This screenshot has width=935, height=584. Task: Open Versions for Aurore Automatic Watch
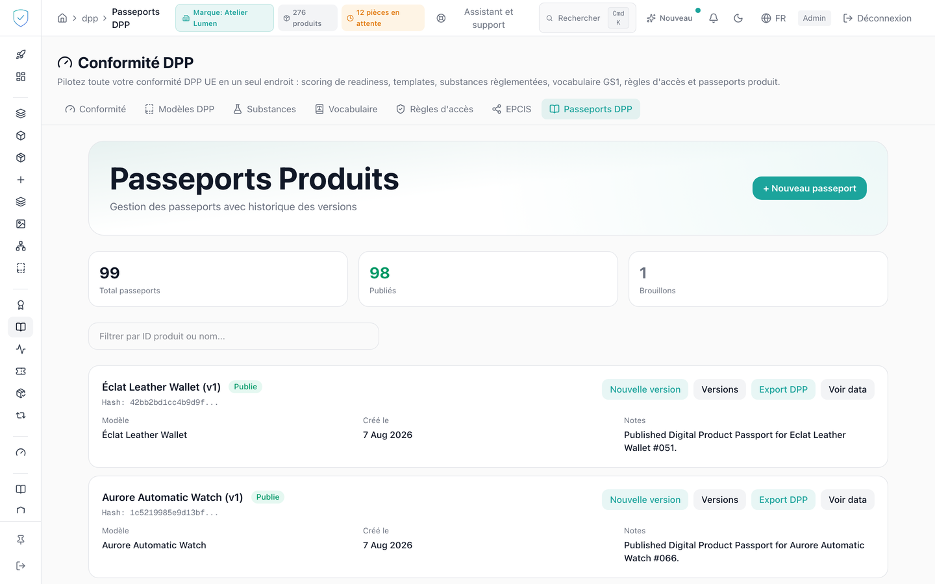pyautogui.click(x=719, y=500)
